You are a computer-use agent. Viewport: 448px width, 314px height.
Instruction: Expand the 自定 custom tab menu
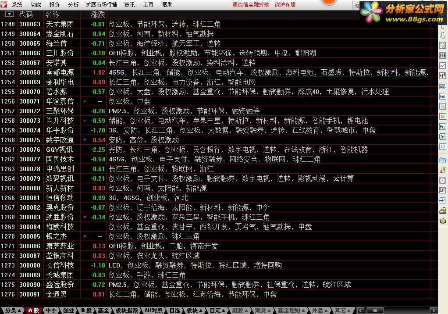217,310
